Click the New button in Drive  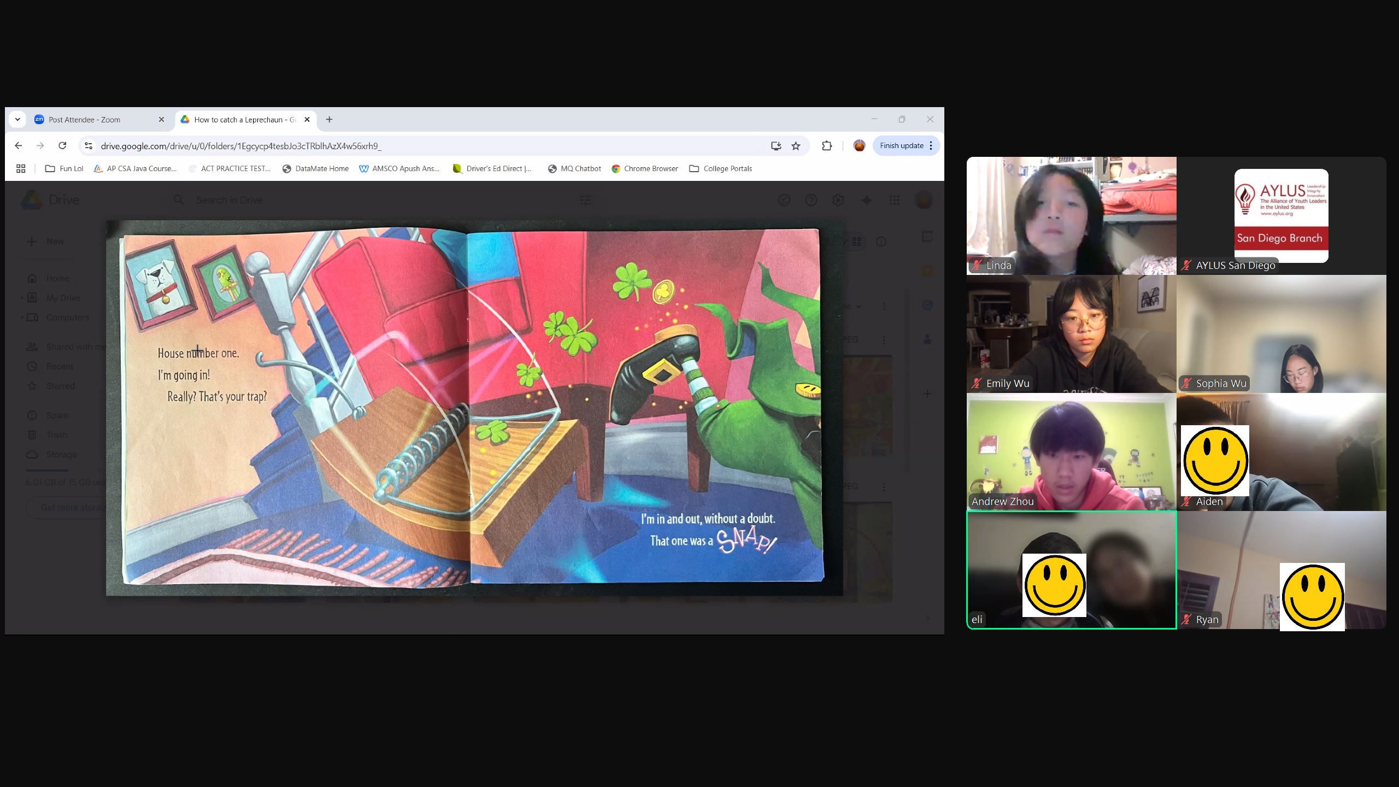[46, 242]
